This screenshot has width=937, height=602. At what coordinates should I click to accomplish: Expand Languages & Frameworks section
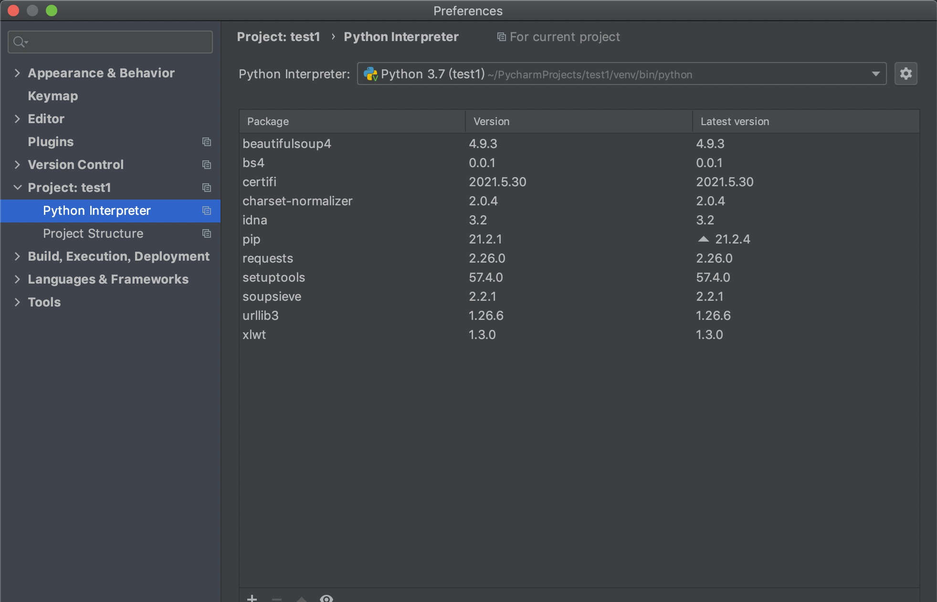click(17, 279)
